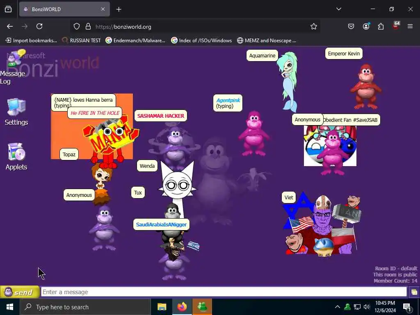Click green people app taskbar icon
This screenshot has width=420, height=315.
coord(202,307)
